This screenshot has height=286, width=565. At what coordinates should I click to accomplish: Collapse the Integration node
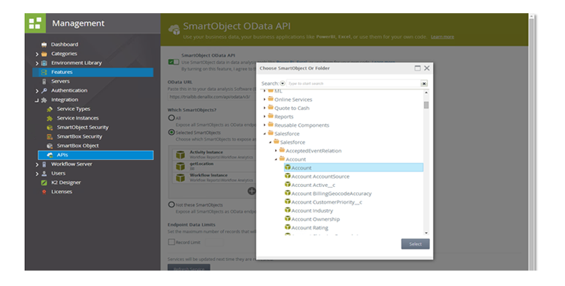(x=37, y=100)
